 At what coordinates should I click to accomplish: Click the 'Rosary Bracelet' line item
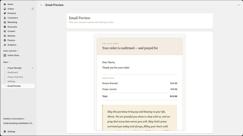coord(110,83)
